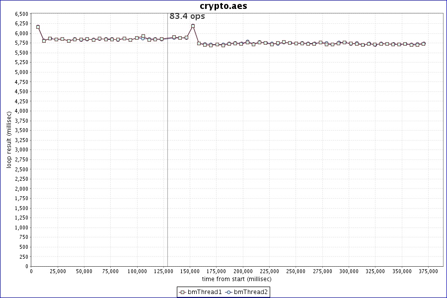Image resolution: width=447 pixels, height=298 pixels.
Task: Click the bmThread2 circle legend marker
Action: (228, 292)
